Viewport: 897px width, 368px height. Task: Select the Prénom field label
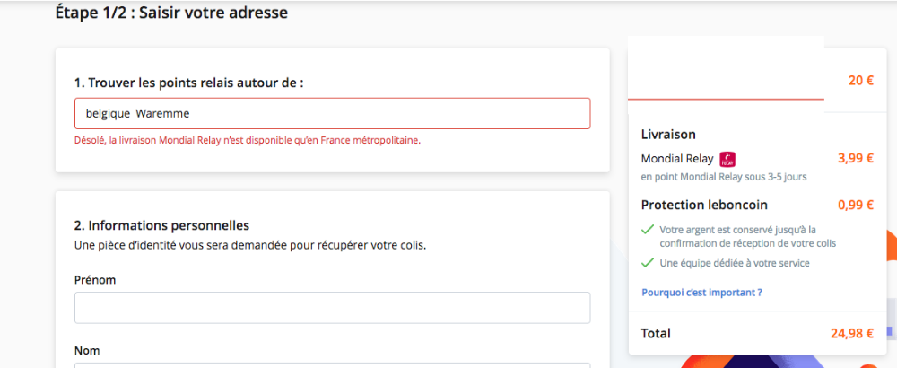95,280
